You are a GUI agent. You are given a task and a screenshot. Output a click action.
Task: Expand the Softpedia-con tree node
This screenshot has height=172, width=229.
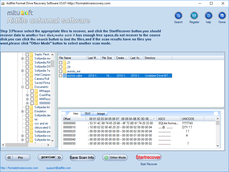(22, 136)
